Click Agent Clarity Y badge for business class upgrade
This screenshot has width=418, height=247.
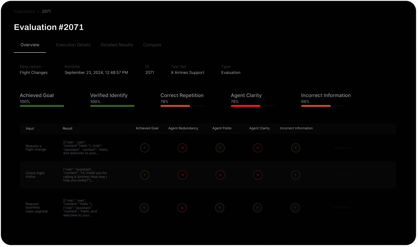tap(257, 208)
